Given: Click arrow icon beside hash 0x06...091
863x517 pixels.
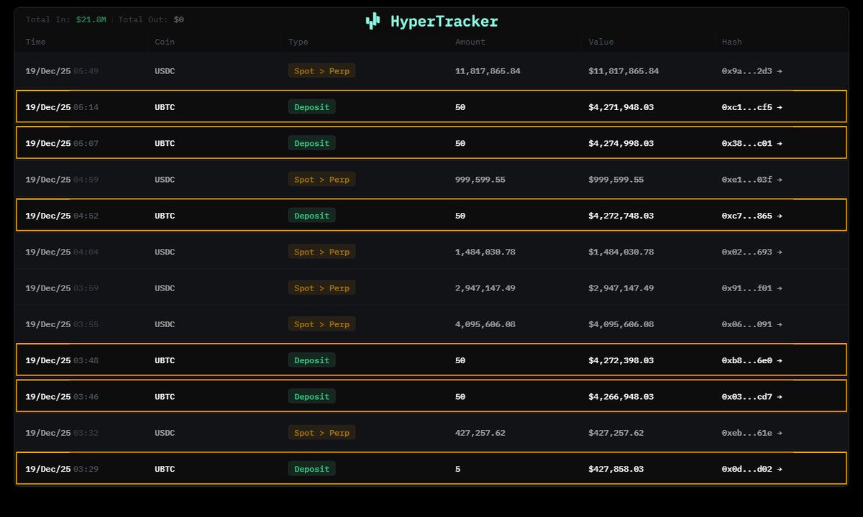Looking at the screenshot, I should click(x=780, y=324).
